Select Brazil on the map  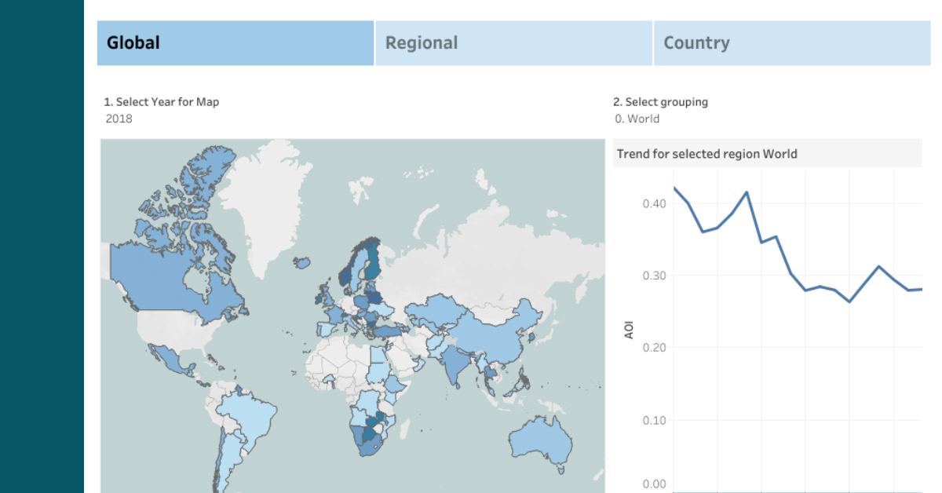251,416
